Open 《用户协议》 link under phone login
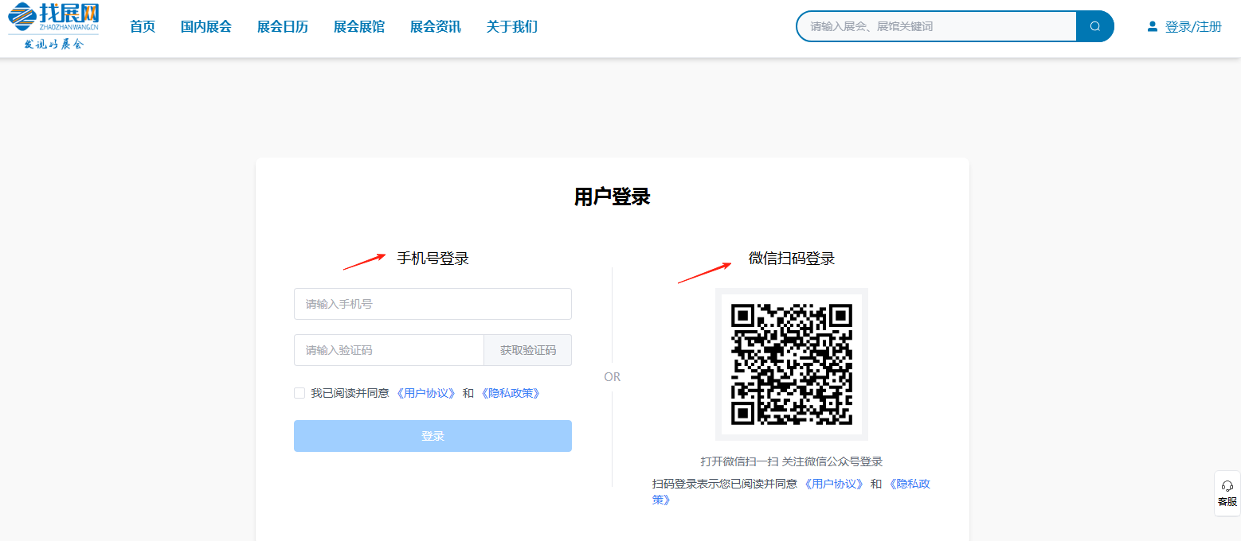This screenshot has height=541, width=1241. [x=426, y=393]
